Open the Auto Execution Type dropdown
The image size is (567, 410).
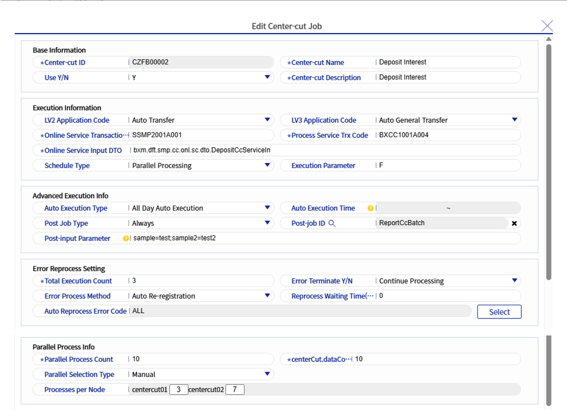[x=267, y=208]
